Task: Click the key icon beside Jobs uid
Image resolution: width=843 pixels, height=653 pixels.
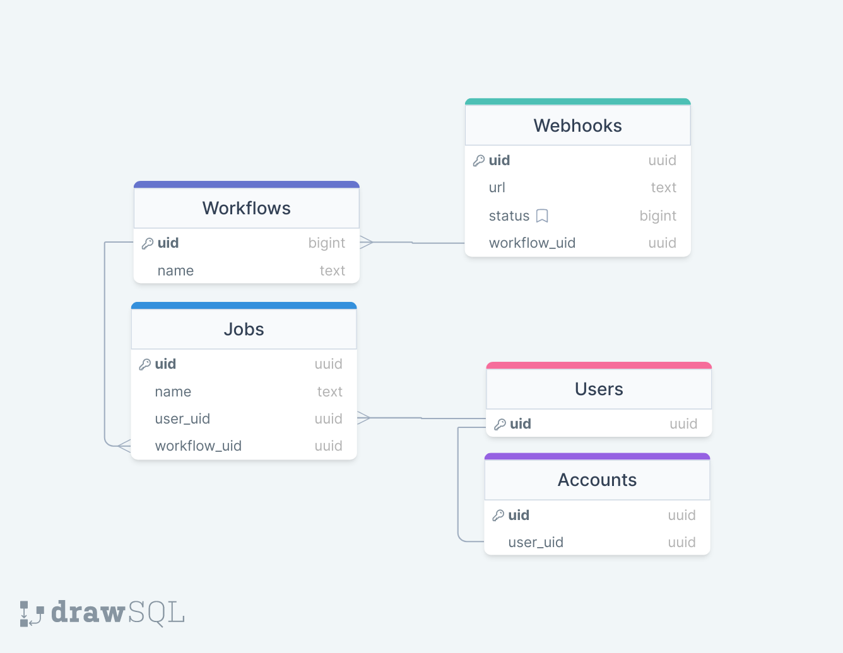Action: pyautogui.click(x=145, y=364)
